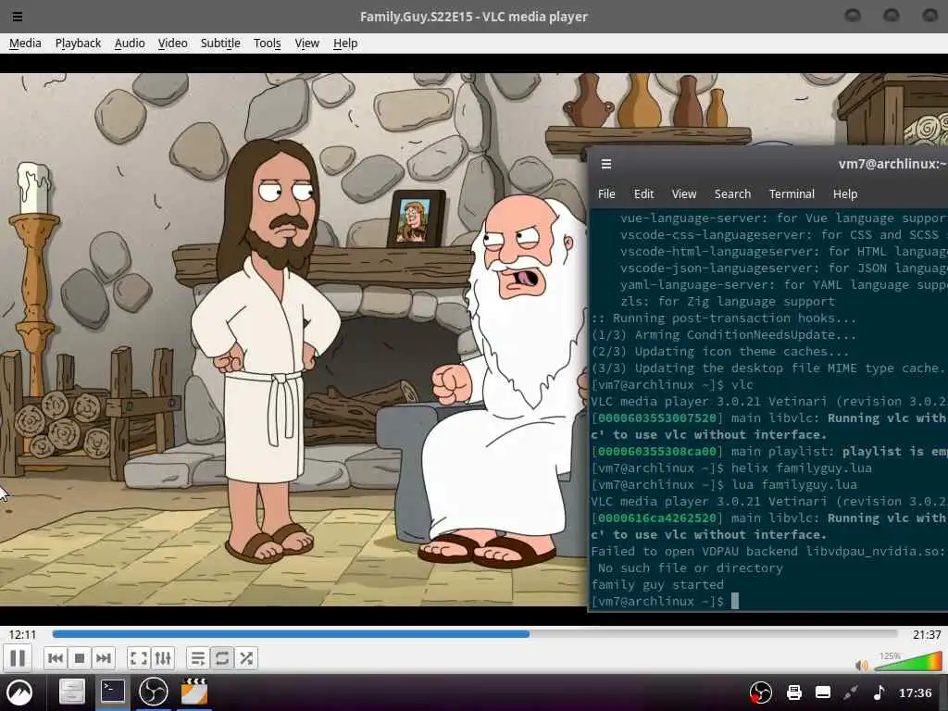The width and height of the screenshot is (948, 711).
Task: Open VLC's Help menu
Action: 345,43
